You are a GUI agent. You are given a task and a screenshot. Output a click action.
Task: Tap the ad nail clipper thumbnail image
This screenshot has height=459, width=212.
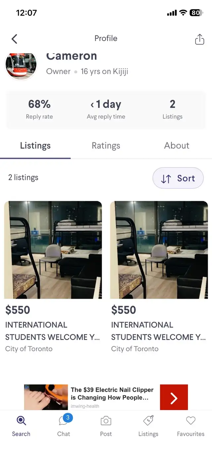pyautogui.click(x=46, y=397)
